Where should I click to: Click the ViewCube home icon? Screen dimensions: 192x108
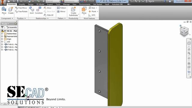[x=181, y=25]
